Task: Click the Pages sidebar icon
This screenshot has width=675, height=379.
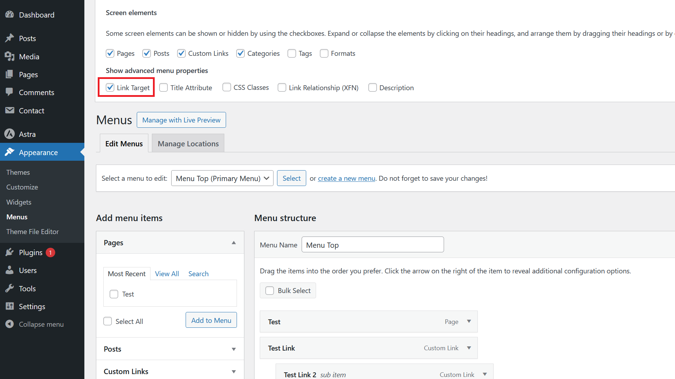Action: point(9,74)
